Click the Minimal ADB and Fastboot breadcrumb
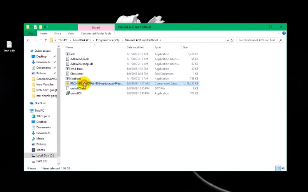 click(141, 40)
